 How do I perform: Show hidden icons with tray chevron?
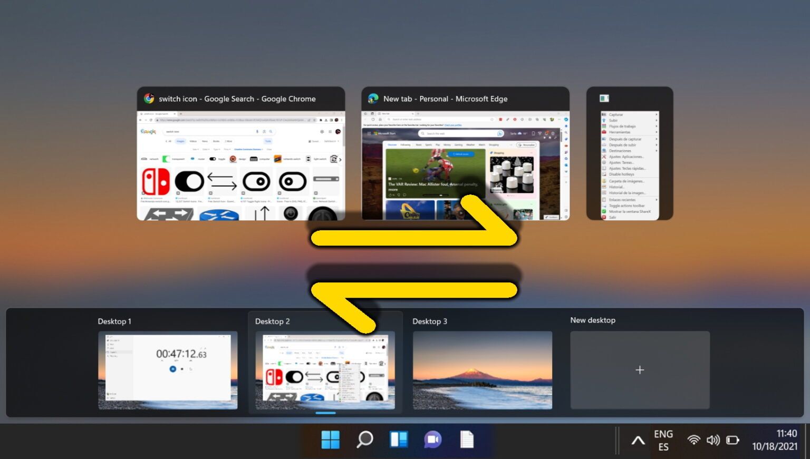click(x=638, y=440)
